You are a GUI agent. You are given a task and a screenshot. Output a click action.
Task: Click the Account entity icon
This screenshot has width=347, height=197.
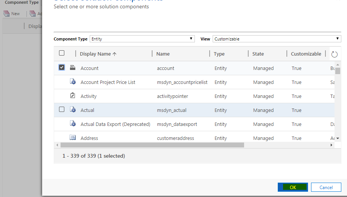(x=73, y=68)
